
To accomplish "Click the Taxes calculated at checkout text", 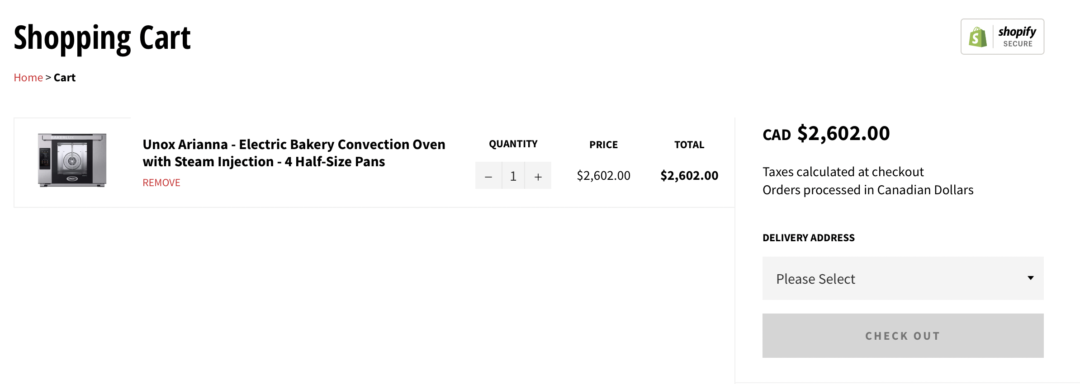I will (x=843, y=172).
